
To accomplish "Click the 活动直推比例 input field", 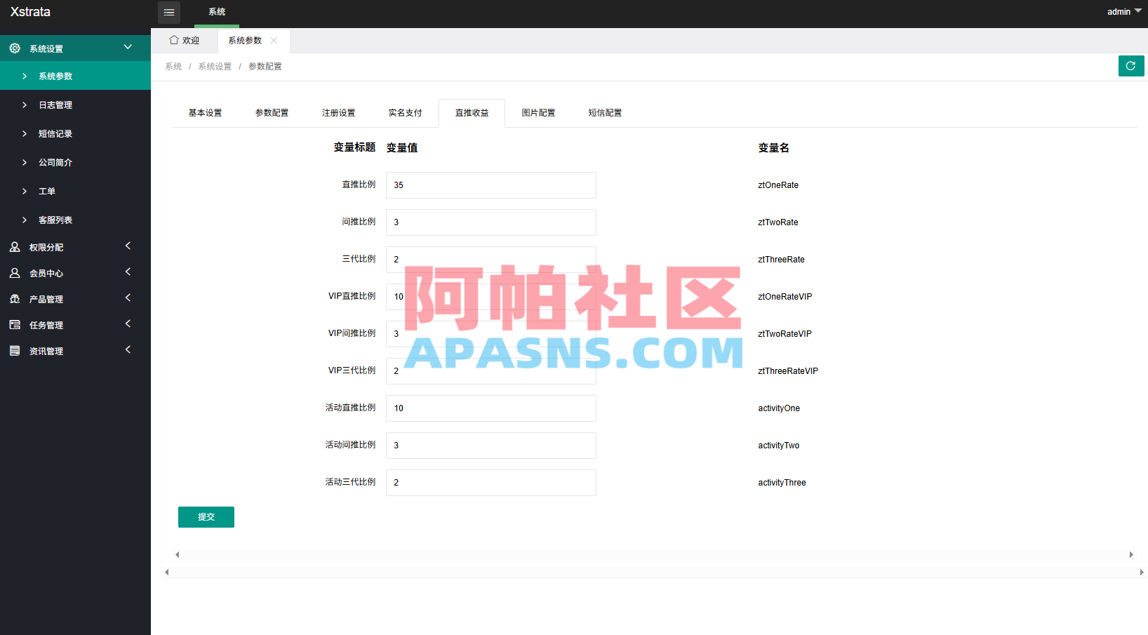I will 491,408.
